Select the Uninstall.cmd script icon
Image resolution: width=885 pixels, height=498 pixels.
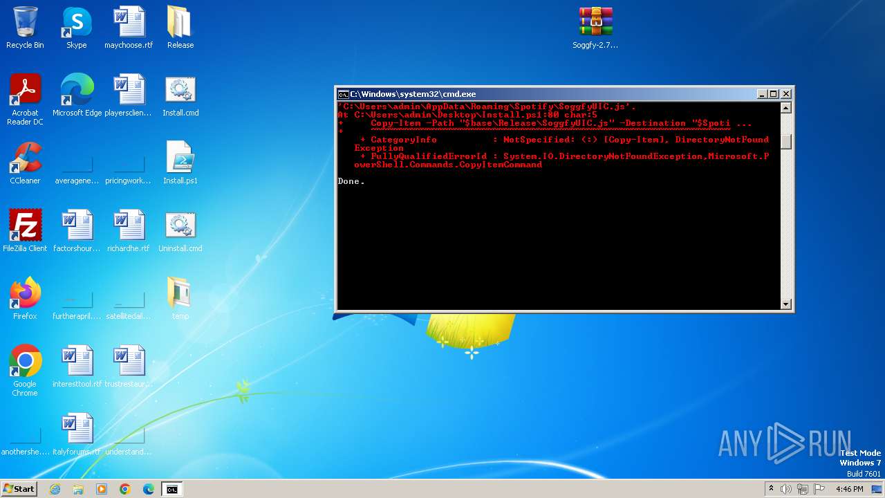tap(180, 231)
